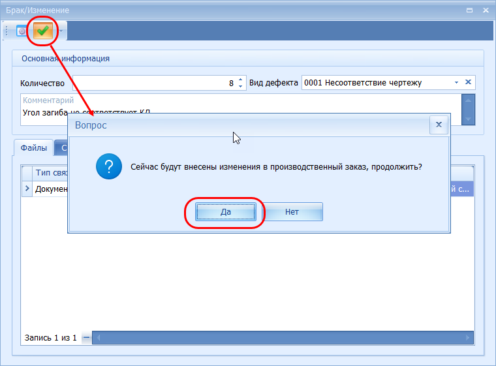Click the Тип связи column header
This screenshot has height=366, width=496.
50,173
